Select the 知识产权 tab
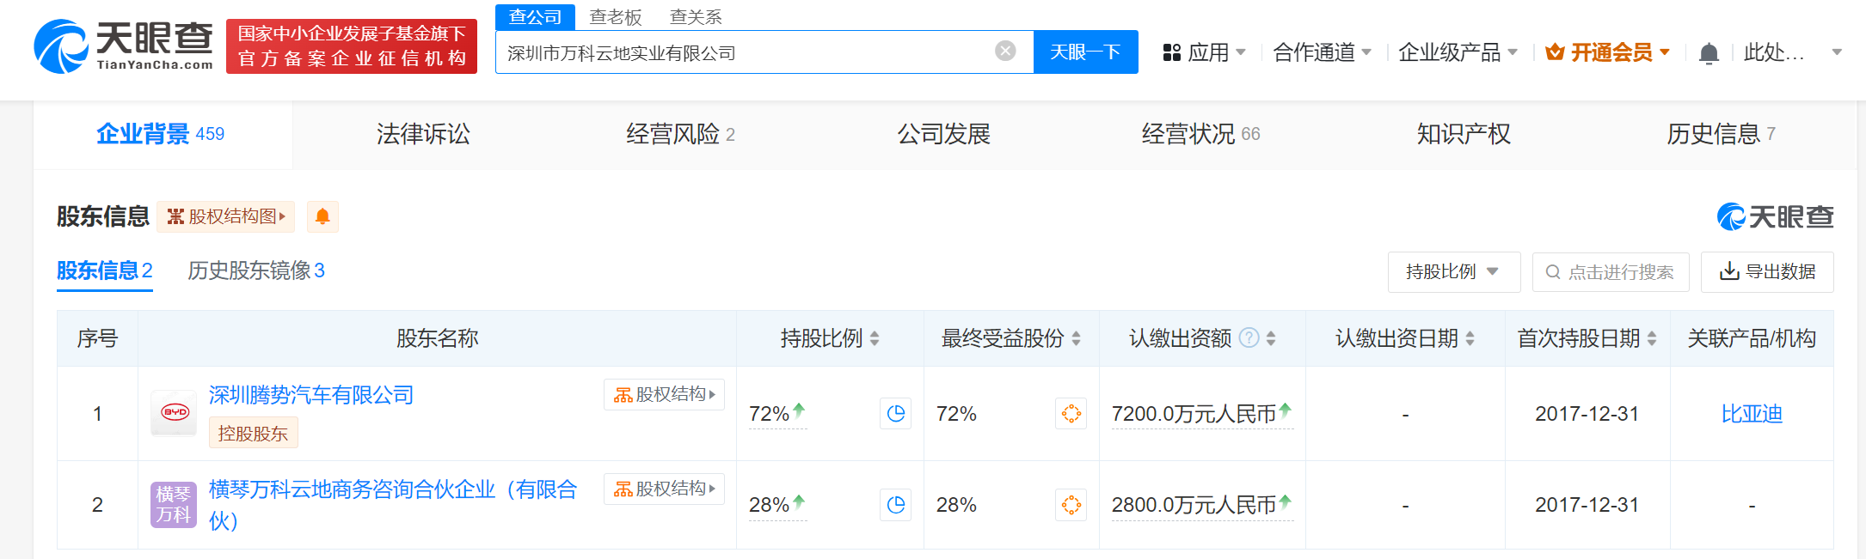Viewport: 1866px width, 559px height. click(1464, 134)
